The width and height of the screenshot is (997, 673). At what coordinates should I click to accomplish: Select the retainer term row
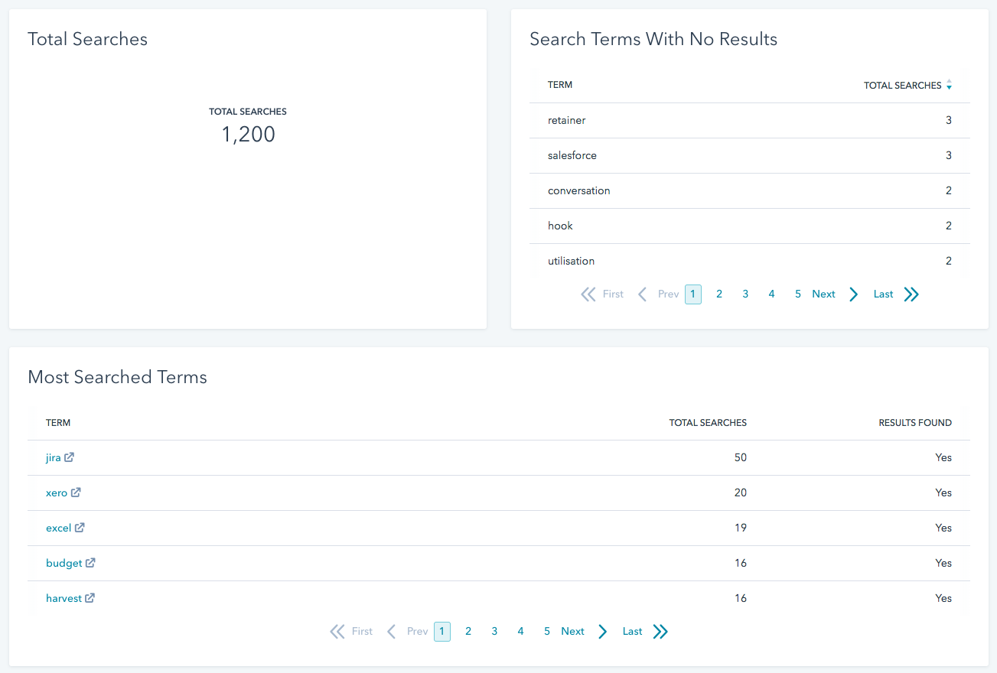pyautogui.click(x=750, y=121)
